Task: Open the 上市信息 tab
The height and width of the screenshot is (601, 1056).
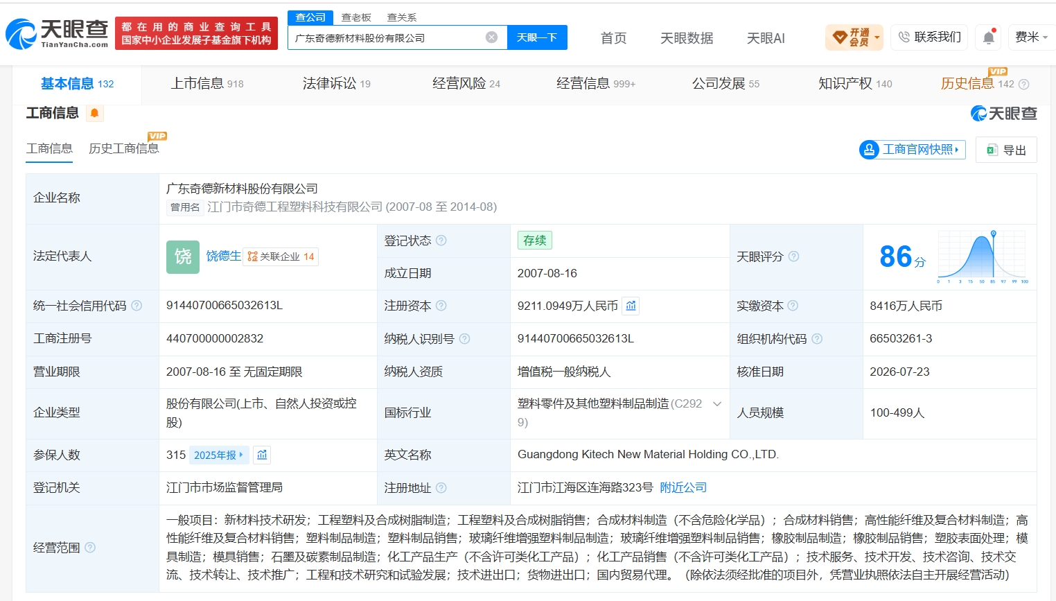Action: tap(207, 84)
